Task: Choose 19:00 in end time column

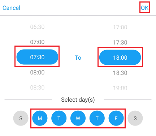Action: [120, 88]
